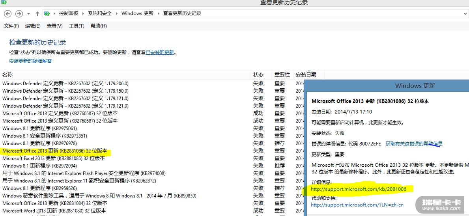Click the Windows 更新 breadcrumb
The image size is (469, 216).
click(x=137, y=13)
